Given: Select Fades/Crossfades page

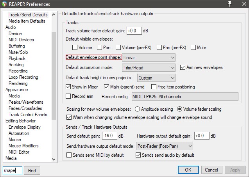Looking at the screenshot, I should 25,108.
